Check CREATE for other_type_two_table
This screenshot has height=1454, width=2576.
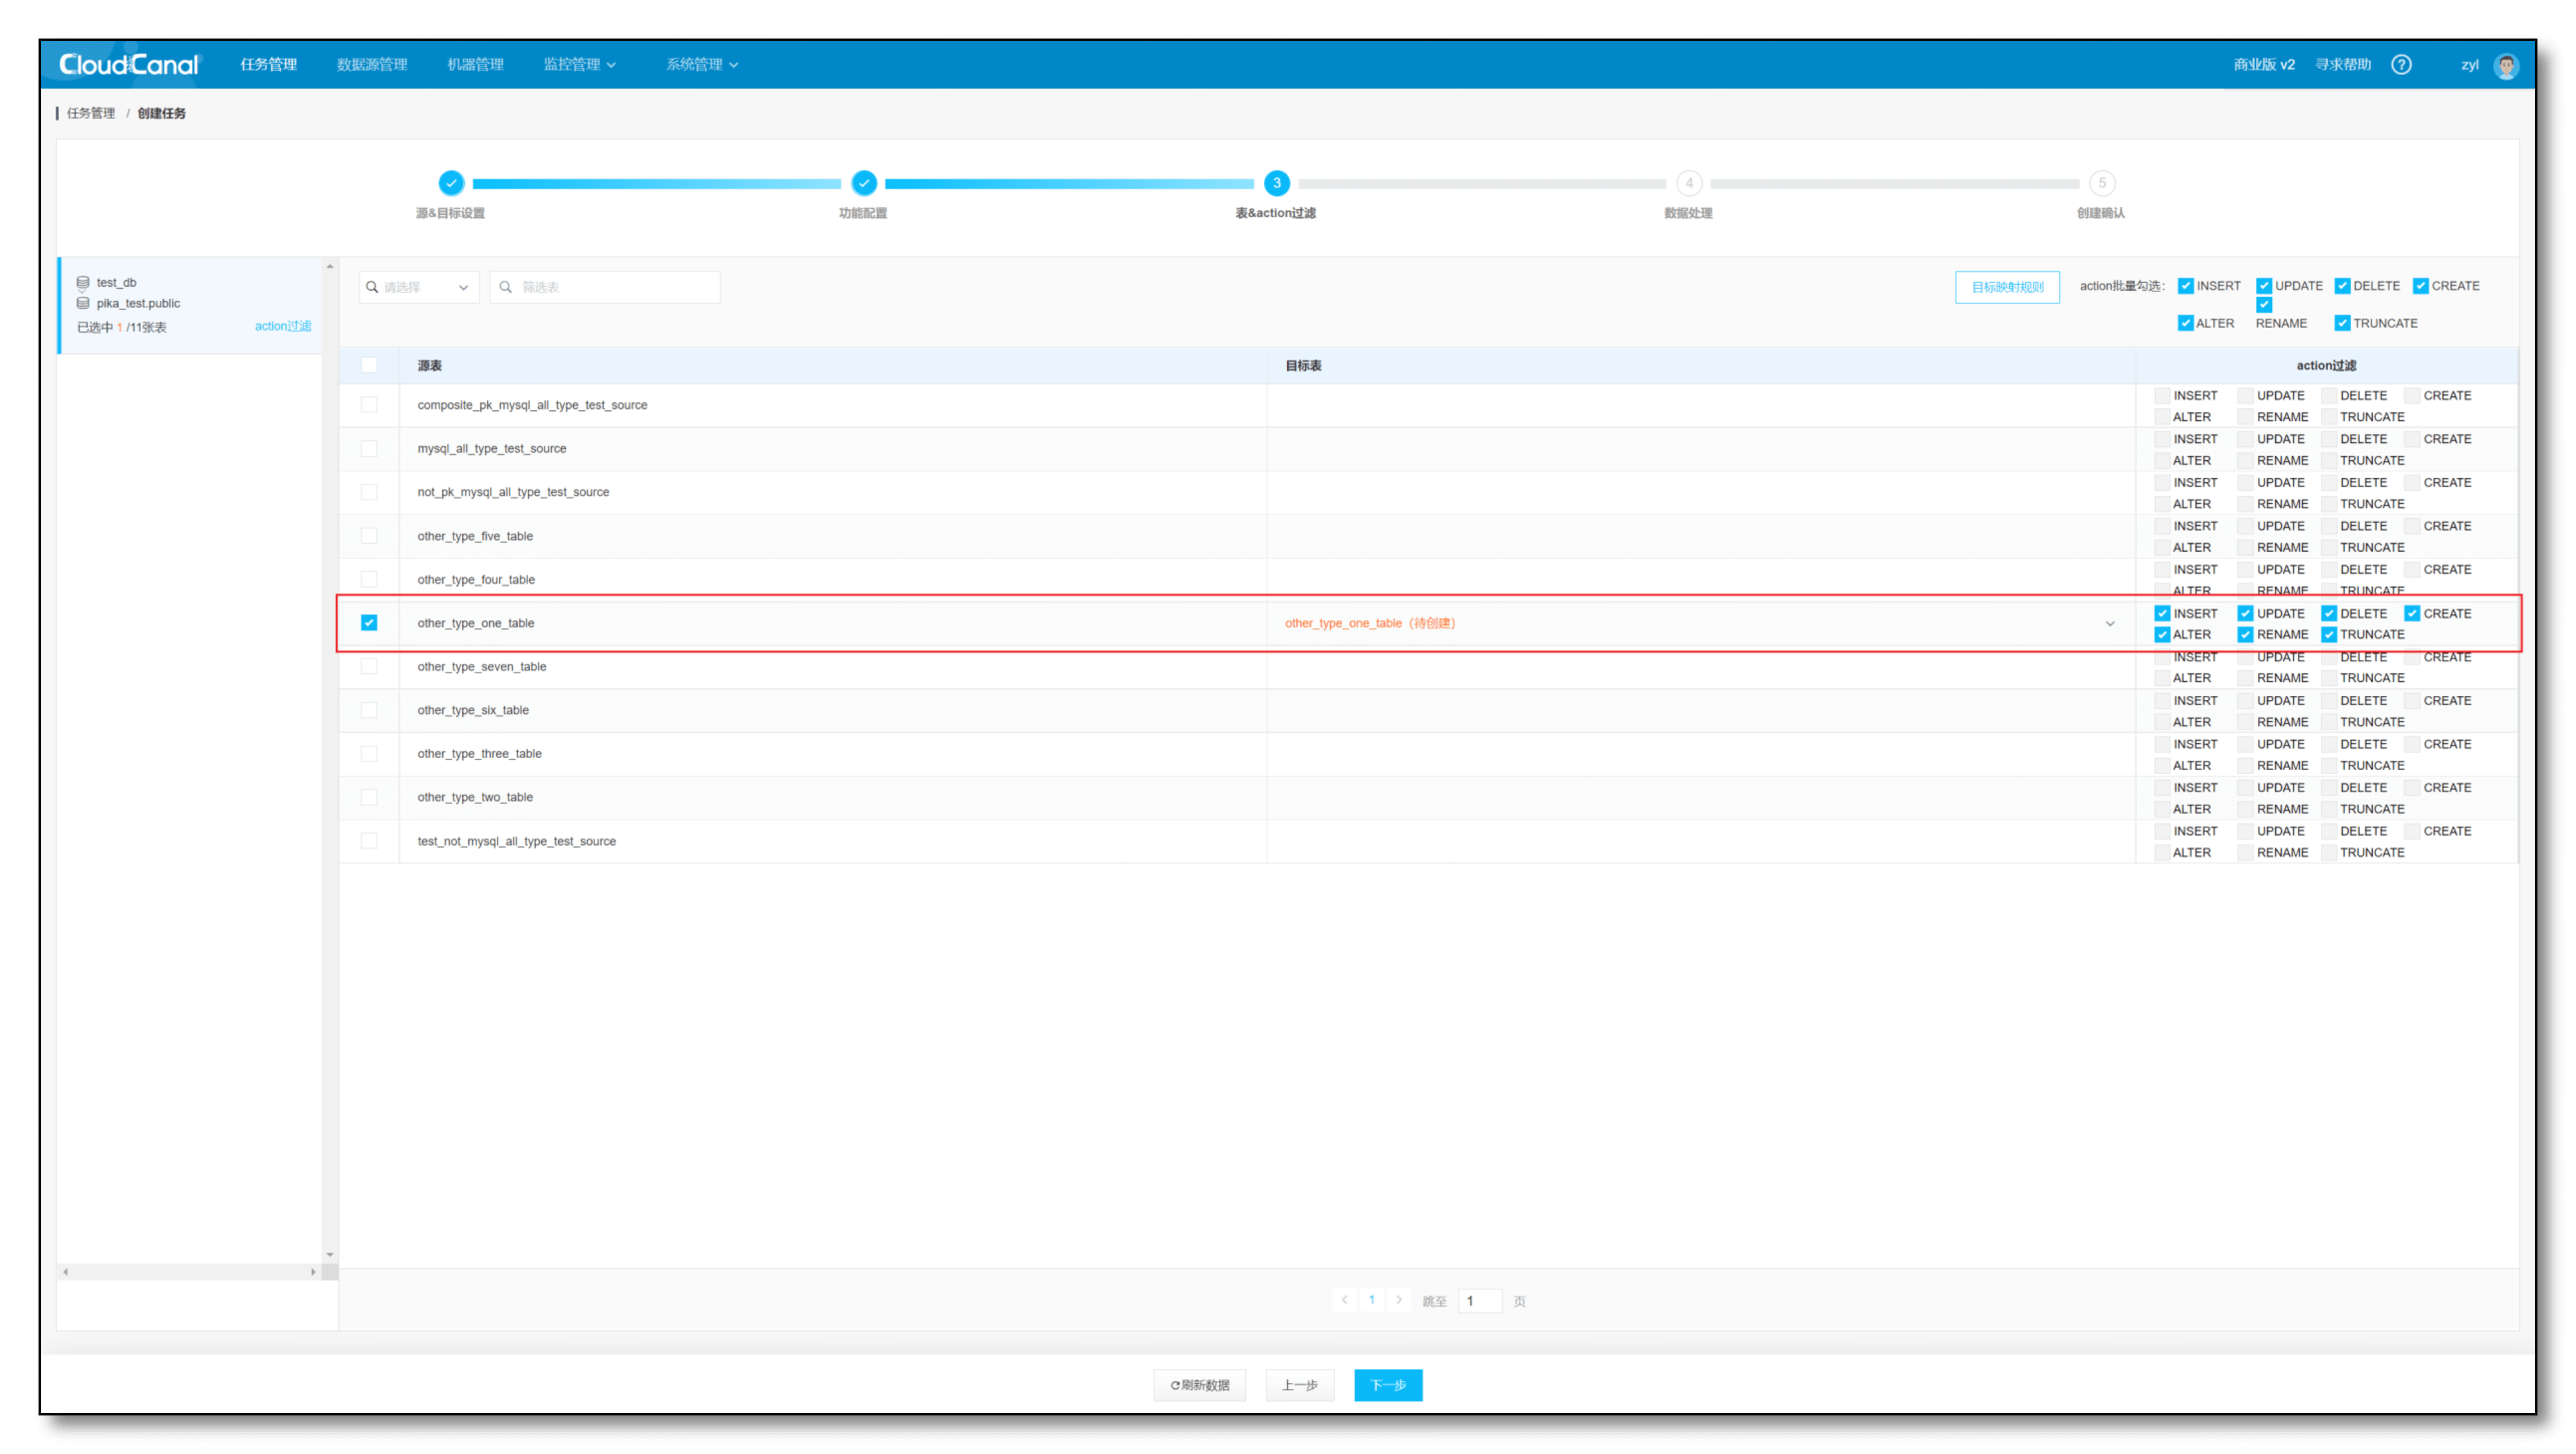[2412, 787]
